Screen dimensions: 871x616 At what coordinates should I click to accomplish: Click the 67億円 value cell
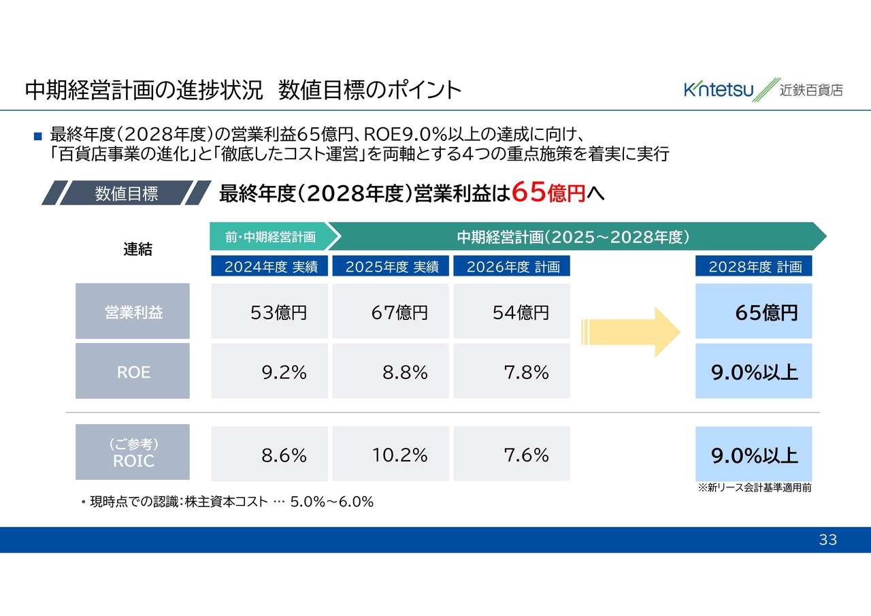(x=391, y=311)
